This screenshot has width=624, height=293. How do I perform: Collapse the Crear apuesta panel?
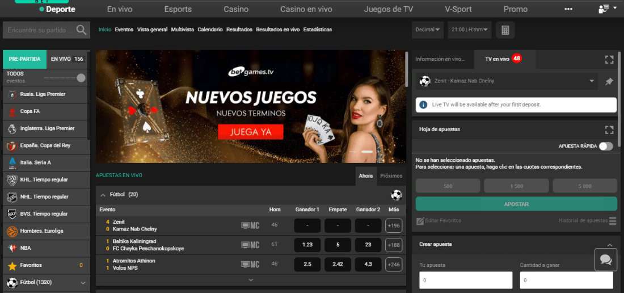609,245
